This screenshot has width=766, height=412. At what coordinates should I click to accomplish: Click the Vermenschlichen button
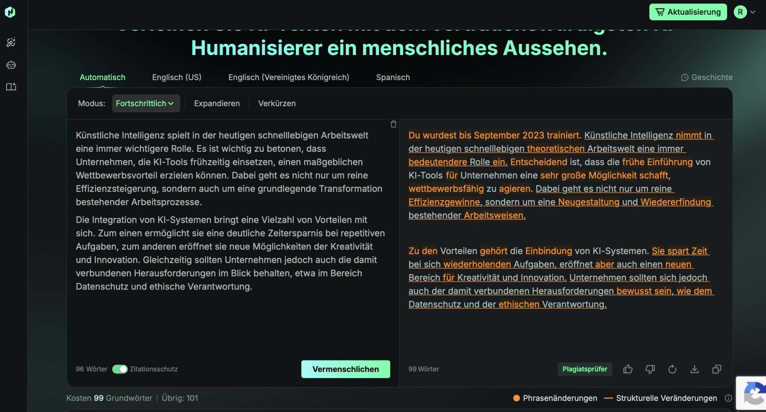click(346, 369)
